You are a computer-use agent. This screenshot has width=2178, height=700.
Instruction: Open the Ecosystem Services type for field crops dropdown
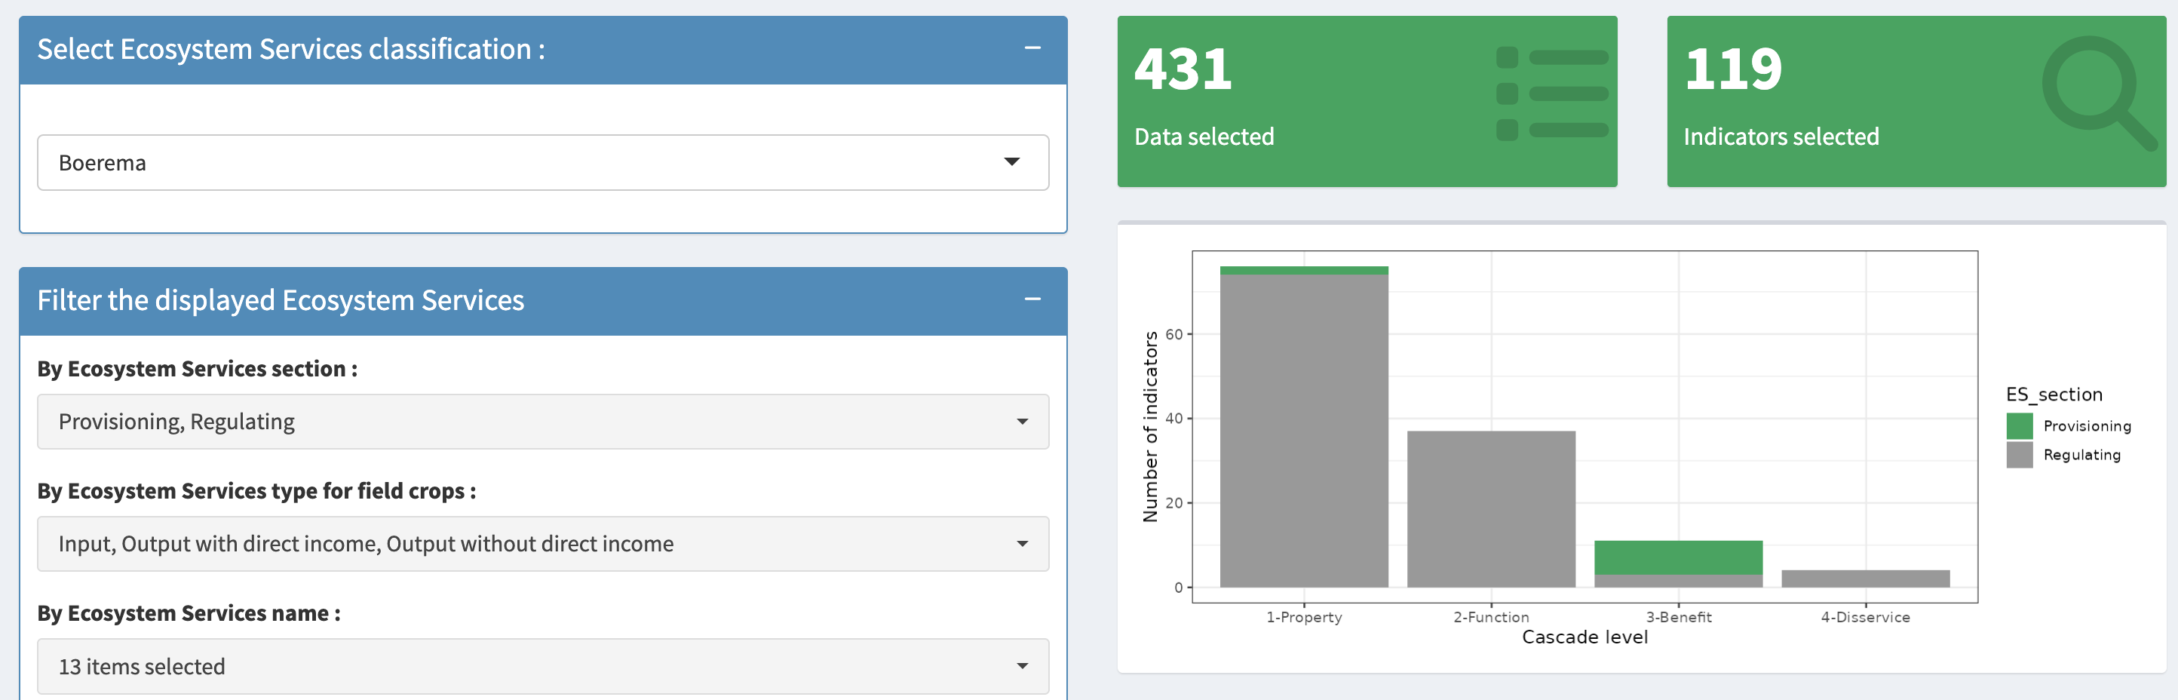pos(543,544)
